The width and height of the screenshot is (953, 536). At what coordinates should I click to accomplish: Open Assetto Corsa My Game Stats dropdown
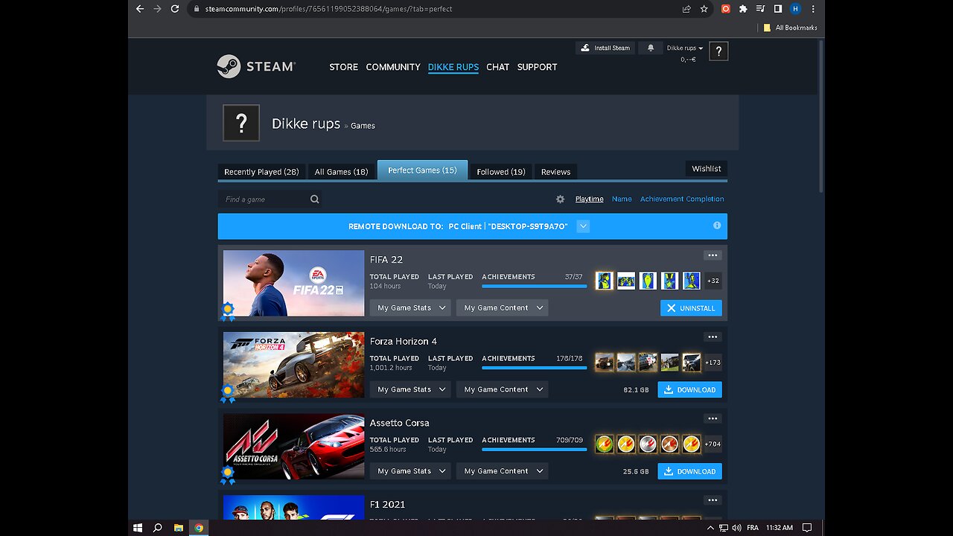pos(411,470)
